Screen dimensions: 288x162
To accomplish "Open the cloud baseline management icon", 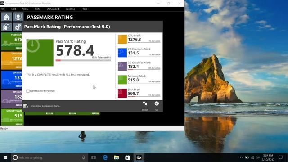I will (6, 27).
